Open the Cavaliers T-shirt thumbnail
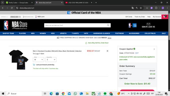Screen dimensions: 170x96 pos(19,60)
